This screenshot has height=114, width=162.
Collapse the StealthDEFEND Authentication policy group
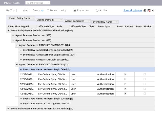(x=8, y=30)
